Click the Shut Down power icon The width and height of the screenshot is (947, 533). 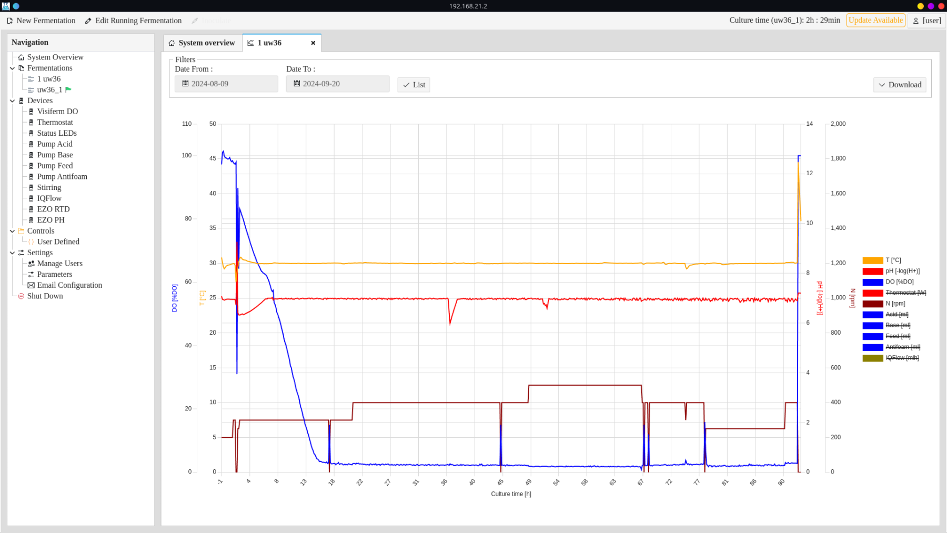point(21,296)
